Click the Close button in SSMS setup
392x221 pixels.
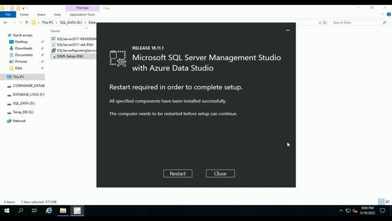pos(221,173)
